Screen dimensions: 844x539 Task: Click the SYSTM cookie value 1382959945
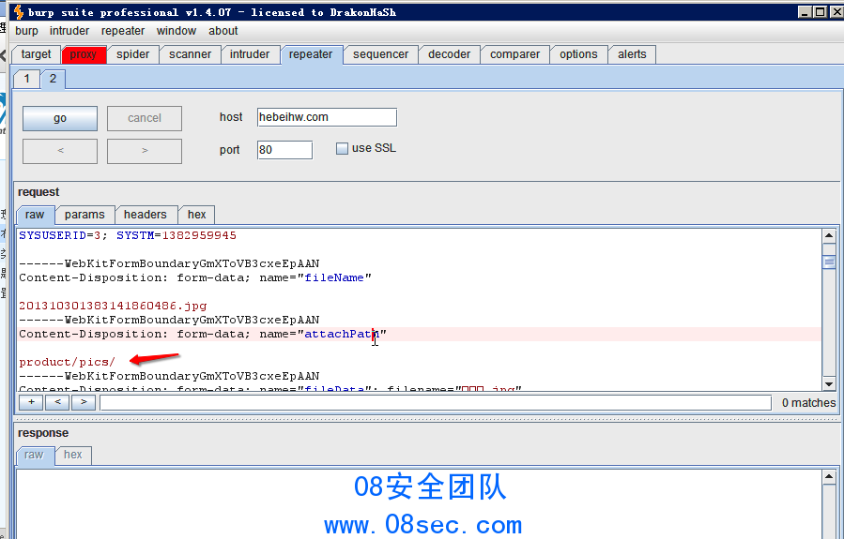tap(199, 235)
